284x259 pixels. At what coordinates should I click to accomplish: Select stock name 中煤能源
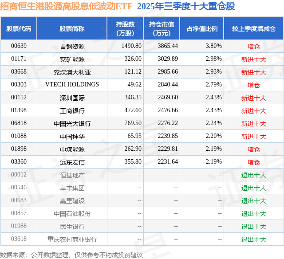[x=72, y=149]
